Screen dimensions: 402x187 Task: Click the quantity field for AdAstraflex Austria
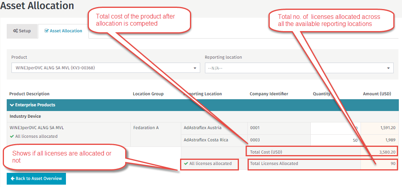click(335, 128)
